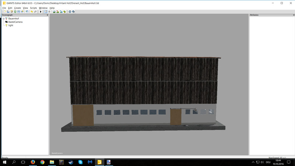Open the Scripts menu
The width and height of the screenshot is (295, 166).
(x=33, y=8)
